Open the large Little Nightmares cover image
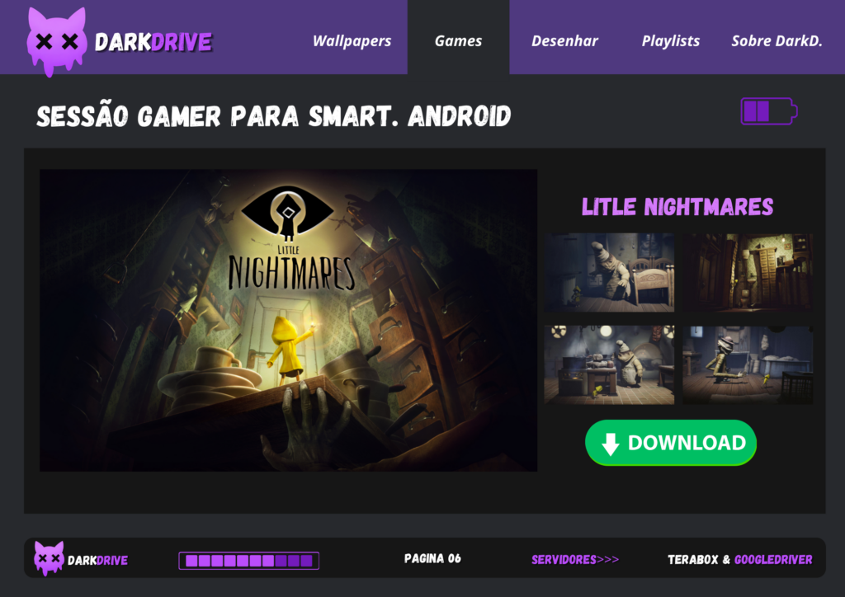 coord(288,320)
